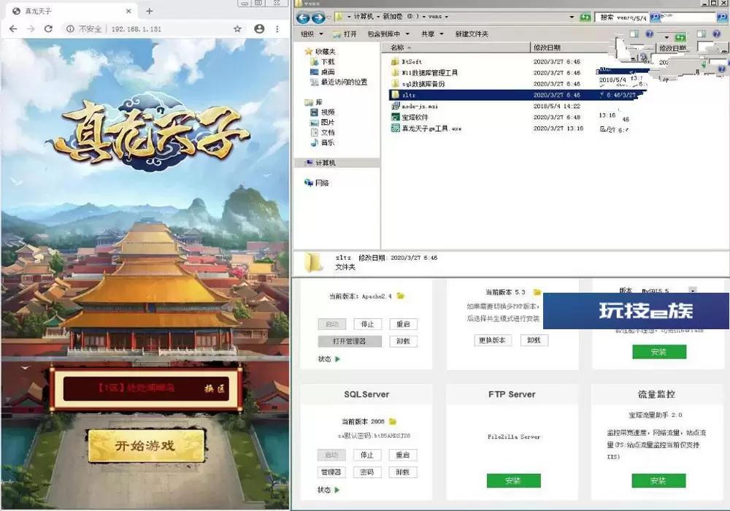The width and height of the screenshot is (730, 511).
Task: Expand the Explorer address bar history dropdown
Action: tap(572, 18)
